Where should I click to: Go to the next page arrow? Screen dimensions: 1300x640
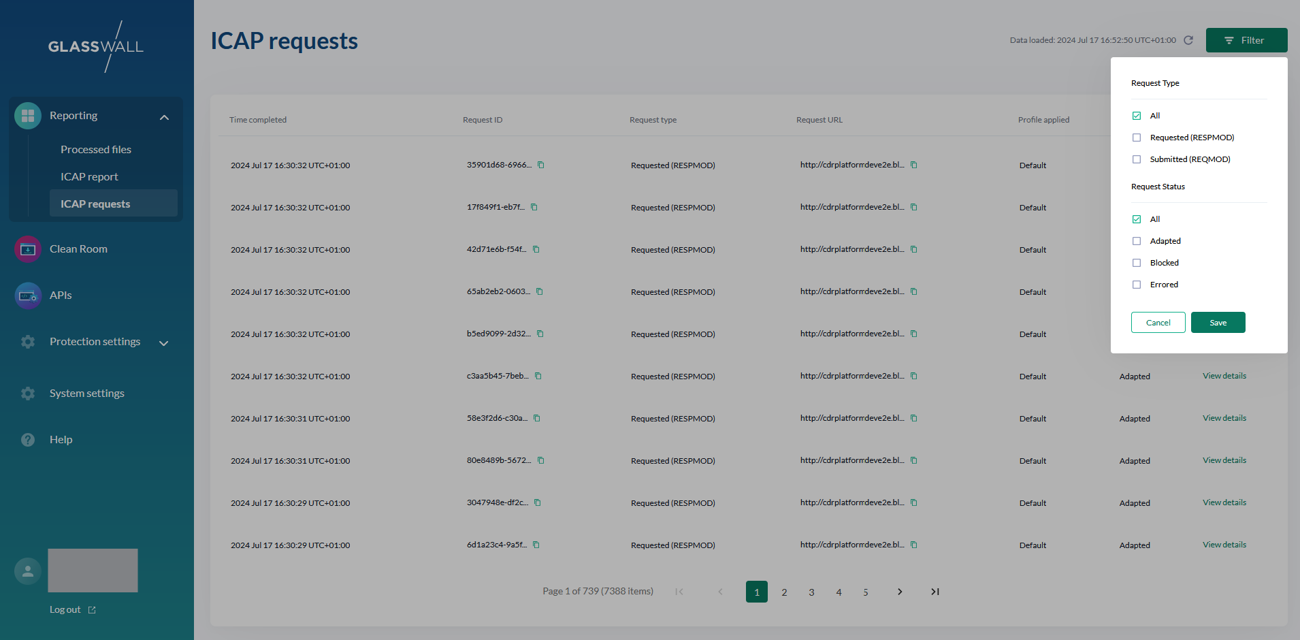click(900, 592)
